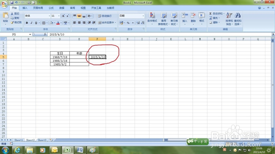Click the Office button
The width and height of the screenshot is (275, 154).
pos(4,4)
